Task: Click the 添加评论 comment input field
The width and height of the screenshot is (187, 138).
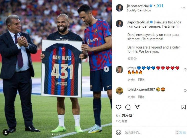Action: pyautogui.click(x=149, y=133)
